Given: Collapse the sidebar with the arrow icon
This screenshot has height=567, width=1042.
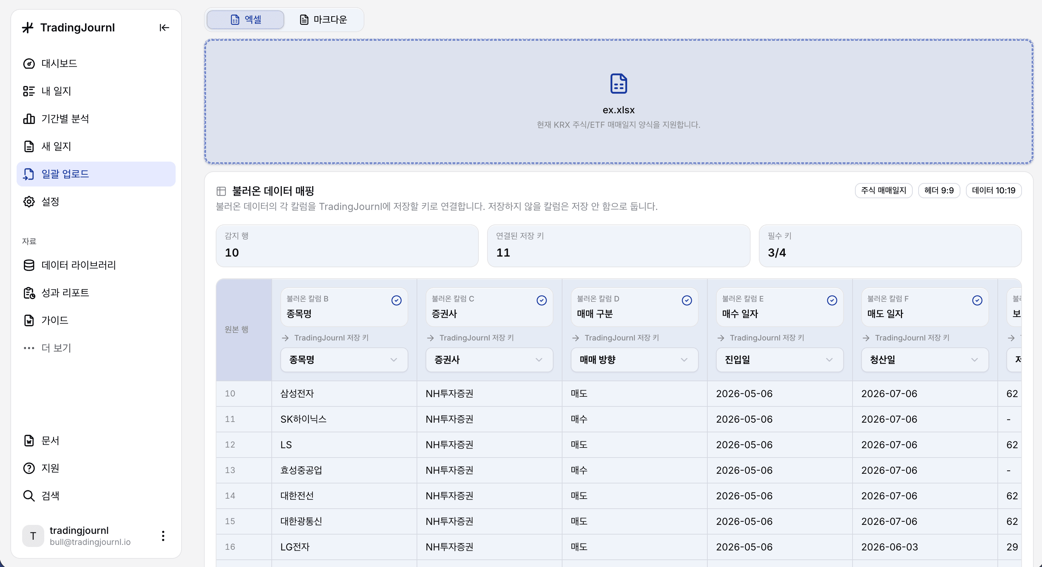Looking at the screenshot, I should 164,28.
